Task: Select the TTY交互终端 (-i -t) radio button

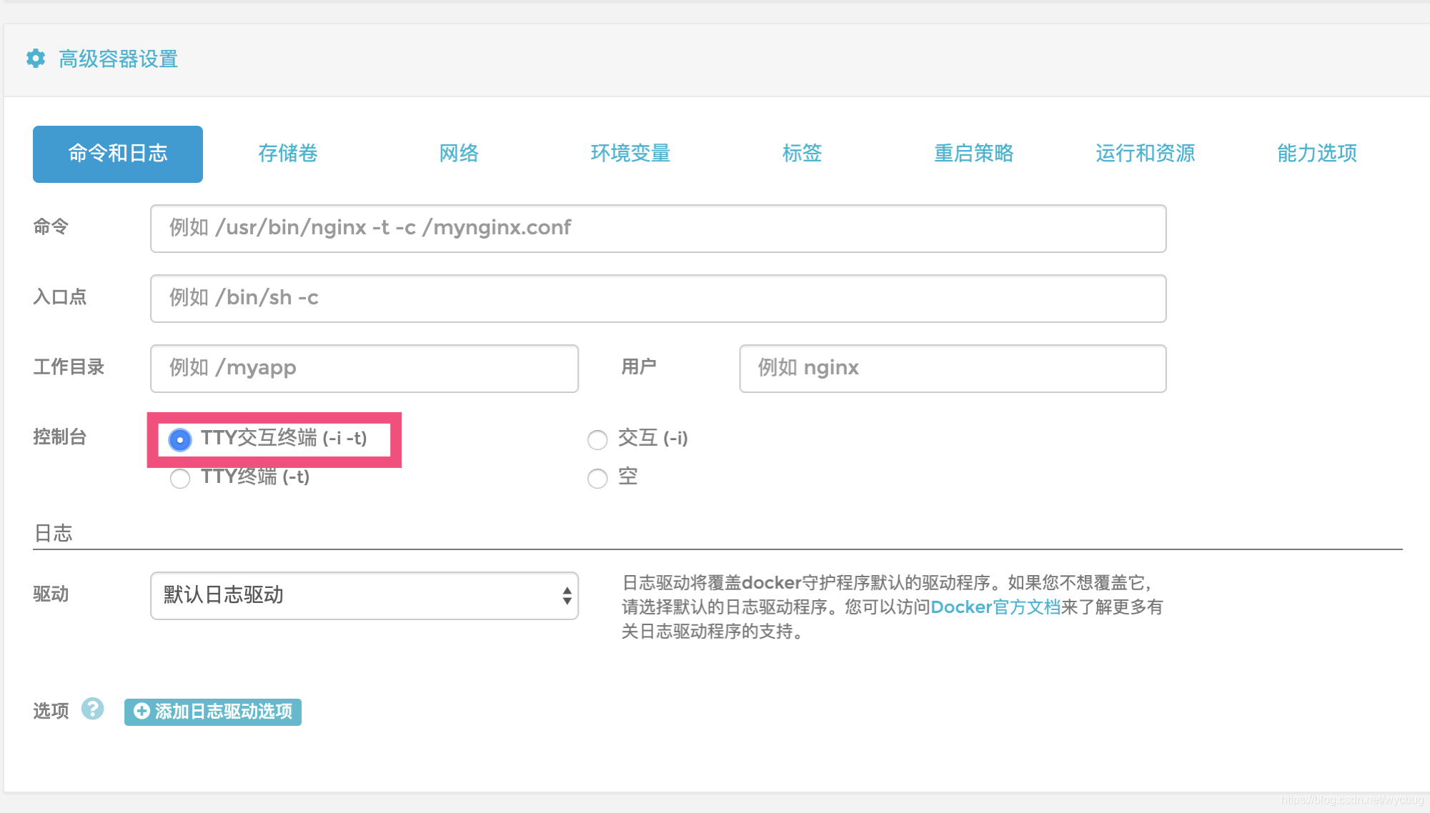Action: (x=180, y=439)
